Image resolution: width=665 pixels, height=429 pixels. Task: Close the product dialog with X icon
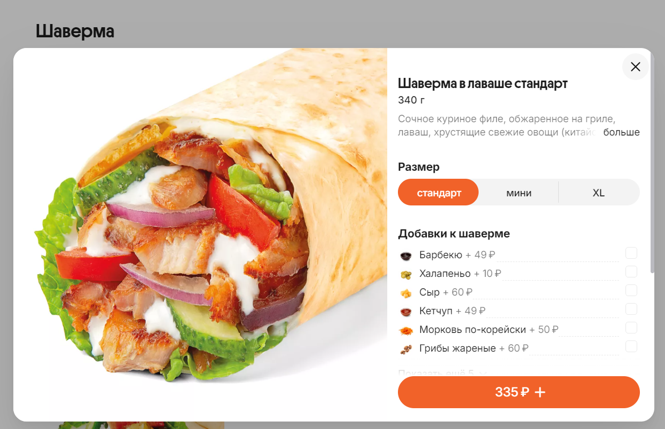click(635, 67)
